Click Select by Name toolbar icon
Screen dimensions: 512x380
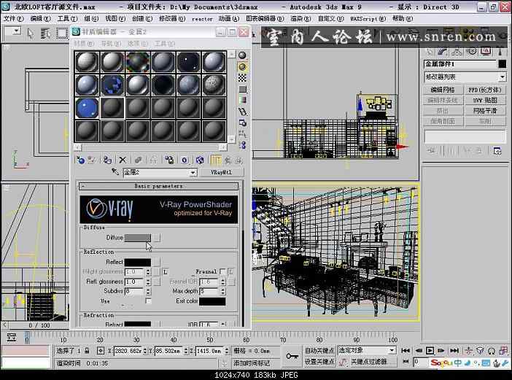(45, 34)
